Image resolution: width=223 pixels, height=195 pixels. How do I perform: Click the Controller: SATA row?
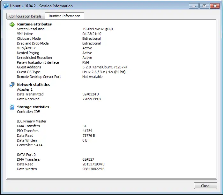pos(30,145)
